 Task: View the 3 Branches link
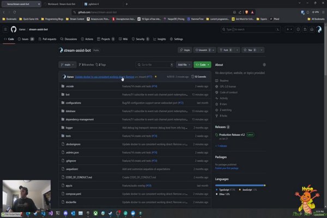[86, 65]
